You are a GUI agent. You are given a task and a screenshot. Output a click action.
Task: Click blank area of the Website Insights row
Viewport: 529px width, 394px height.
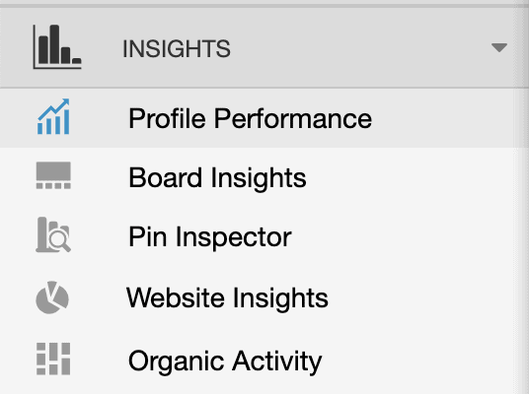pos(421,298)
